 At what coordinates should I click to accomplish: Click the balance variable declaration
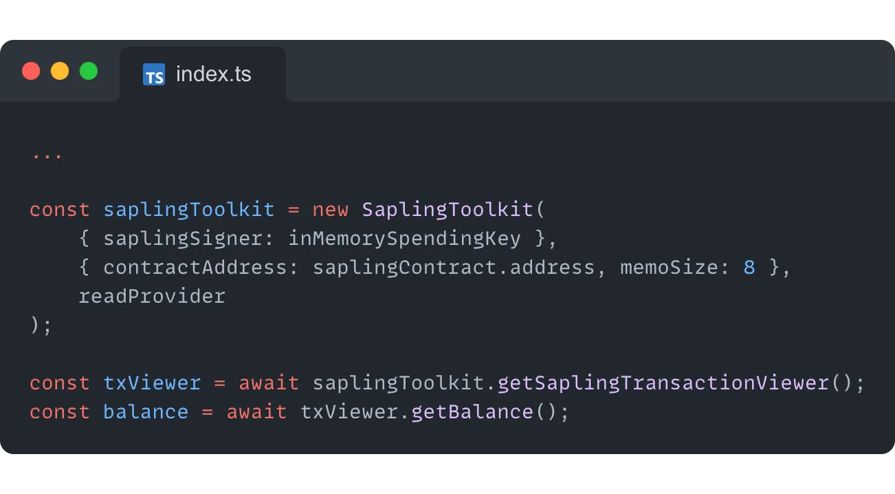tap(145, 411)
